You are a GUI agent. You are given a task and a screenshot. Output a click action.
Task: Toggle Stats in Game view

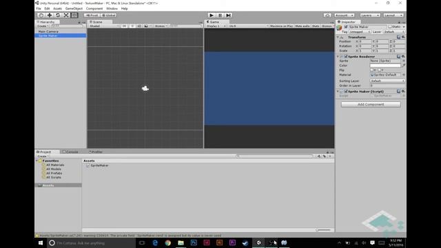316,26
